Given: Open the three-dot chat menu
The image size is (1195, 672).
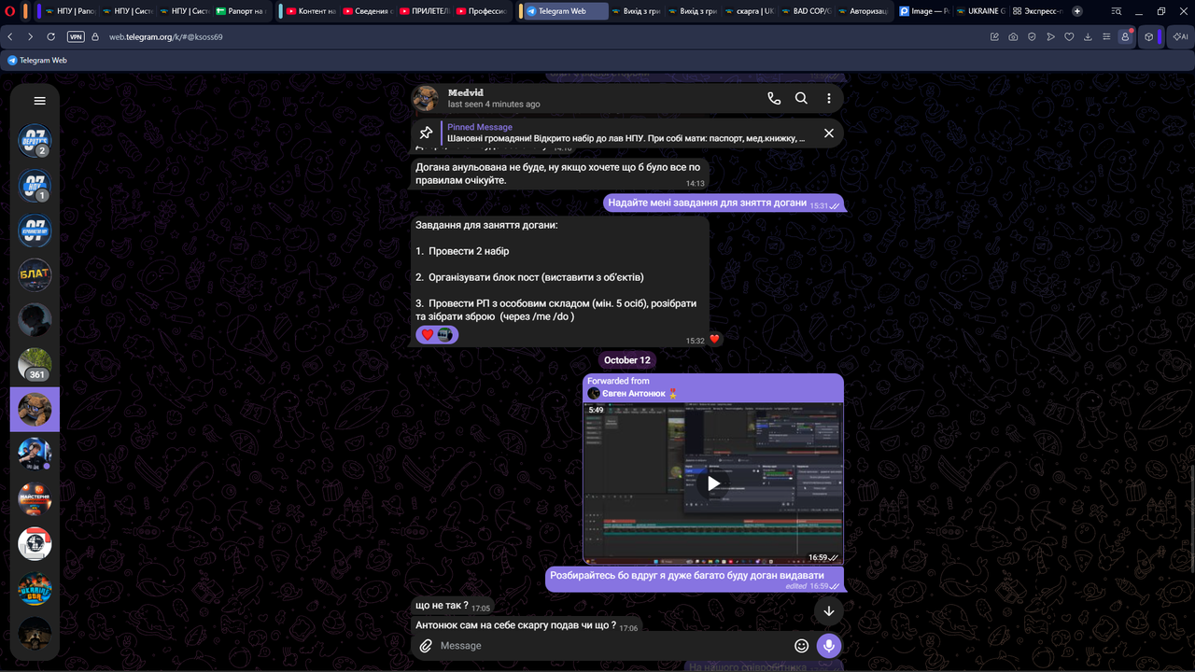Looking at the screenshot, I should 828,98.
